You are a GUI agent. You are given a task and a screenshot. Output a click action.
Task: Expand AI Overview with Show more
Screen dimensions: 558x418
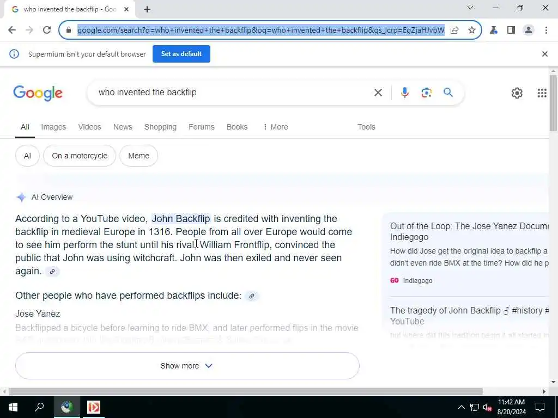click(187, 366)
